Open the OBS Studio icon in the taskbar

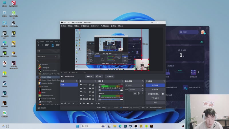(x=136, y=126)
